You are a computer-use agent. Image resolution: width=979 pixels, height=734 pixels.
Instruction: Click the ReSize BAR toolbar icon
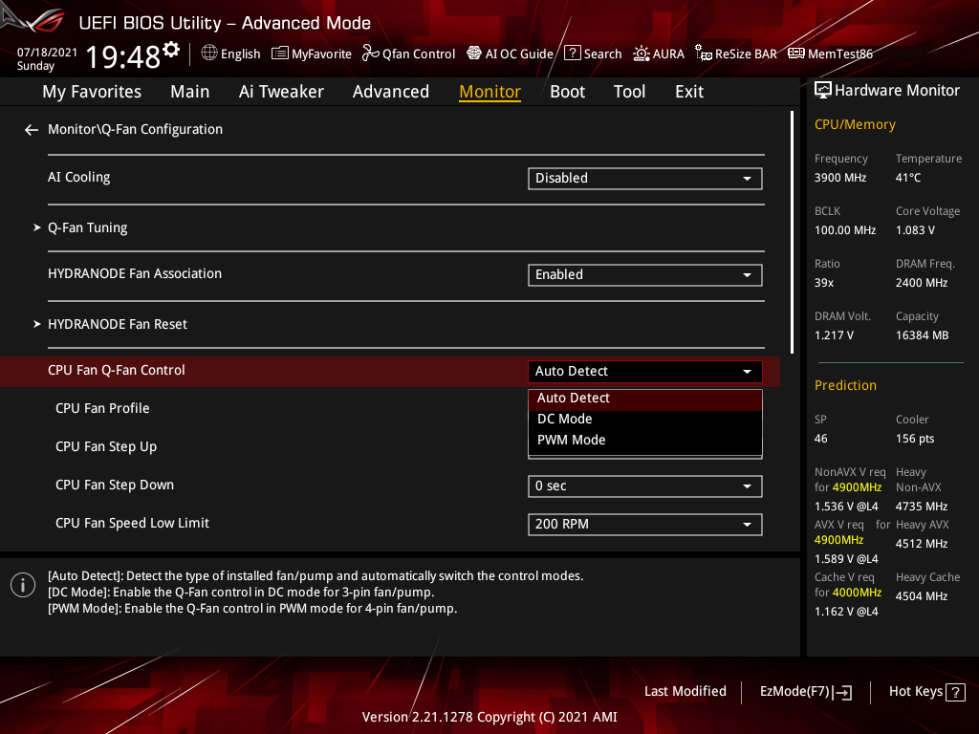click(x=735, y=54)
